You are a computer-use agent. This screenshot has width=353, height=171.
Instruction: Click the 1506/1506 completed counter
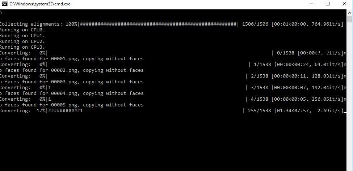[255, 24]
